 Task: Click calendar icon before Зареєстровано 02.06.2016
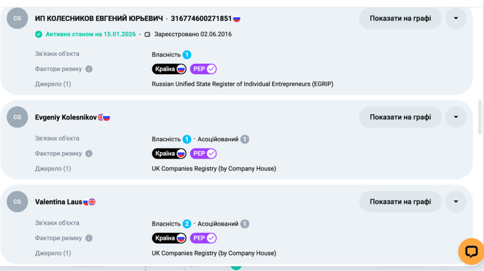point(147,35)
